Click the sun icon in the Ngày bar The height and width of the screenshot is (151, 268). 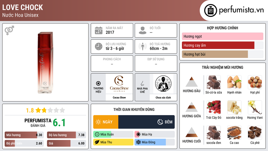98,122
